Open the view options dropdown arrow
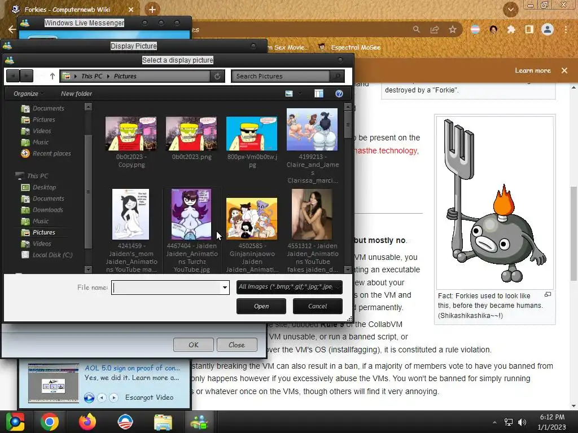The width and height of the screenshot is (578, 433). (300, 94)
